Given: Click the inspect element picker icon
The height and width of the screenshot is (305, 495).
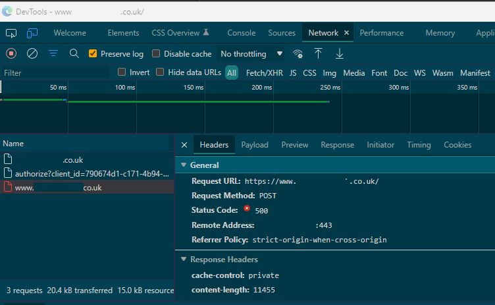Looking at the screenshot, I should pos(11,33).
